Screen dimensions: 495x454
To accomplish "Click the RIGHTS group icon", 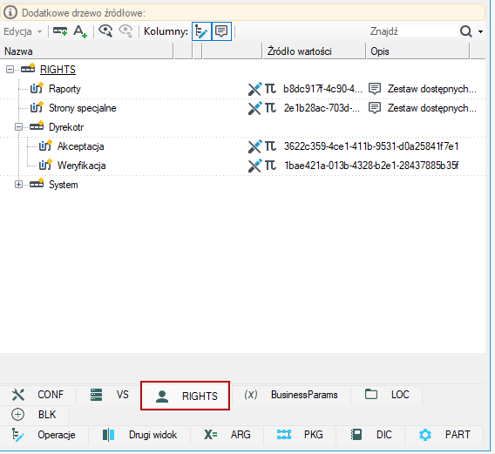I will click(x=28, y=68).
